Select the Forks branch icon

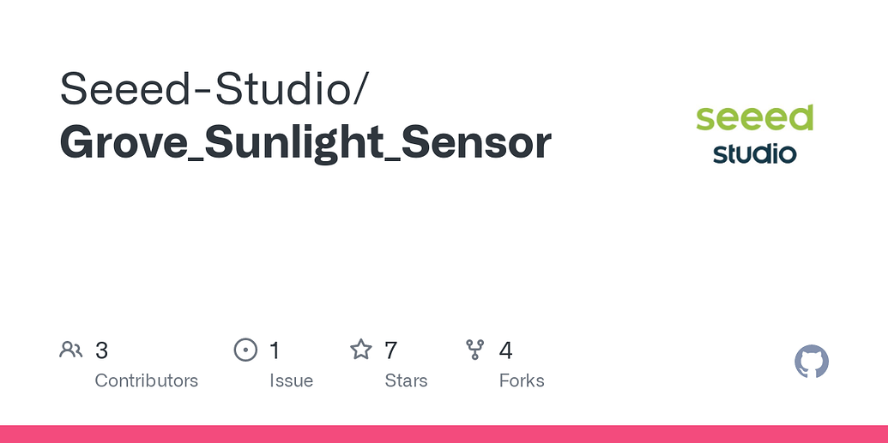474,350
